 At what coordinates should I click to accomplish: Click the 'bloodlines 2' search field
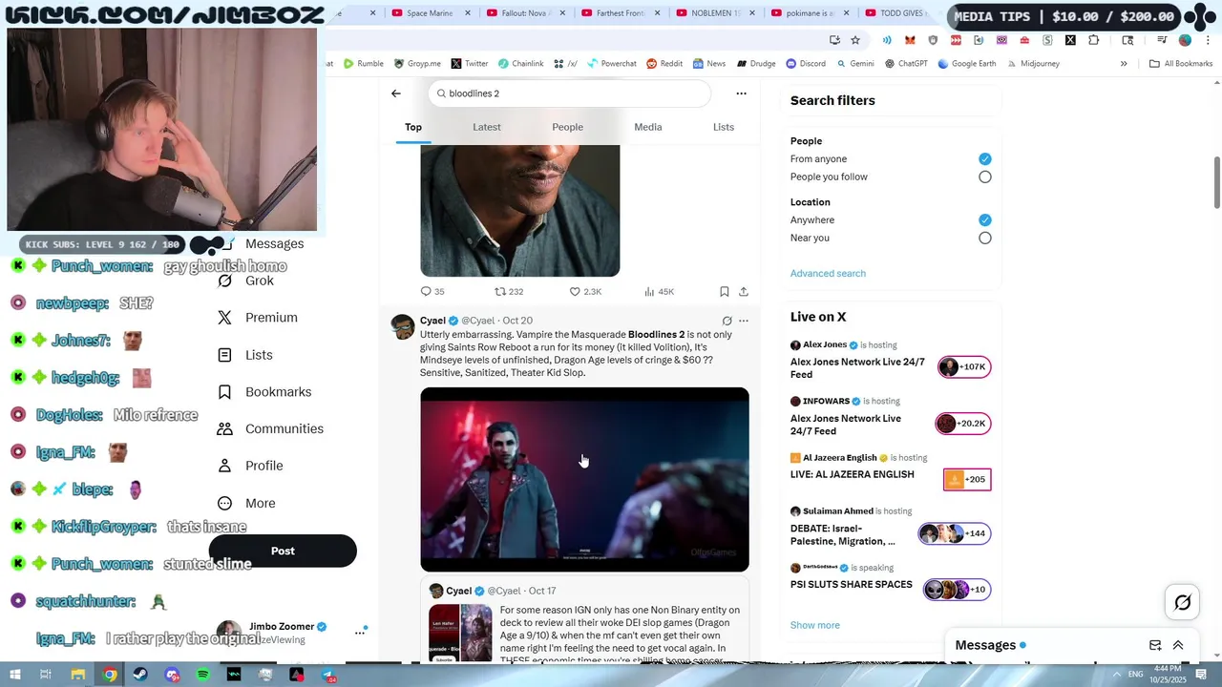pyautogui.click(x=570, y=94)
